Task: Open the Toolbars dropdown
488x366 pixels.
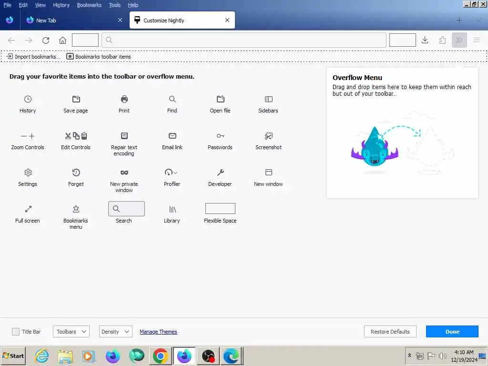Action: 71,332
